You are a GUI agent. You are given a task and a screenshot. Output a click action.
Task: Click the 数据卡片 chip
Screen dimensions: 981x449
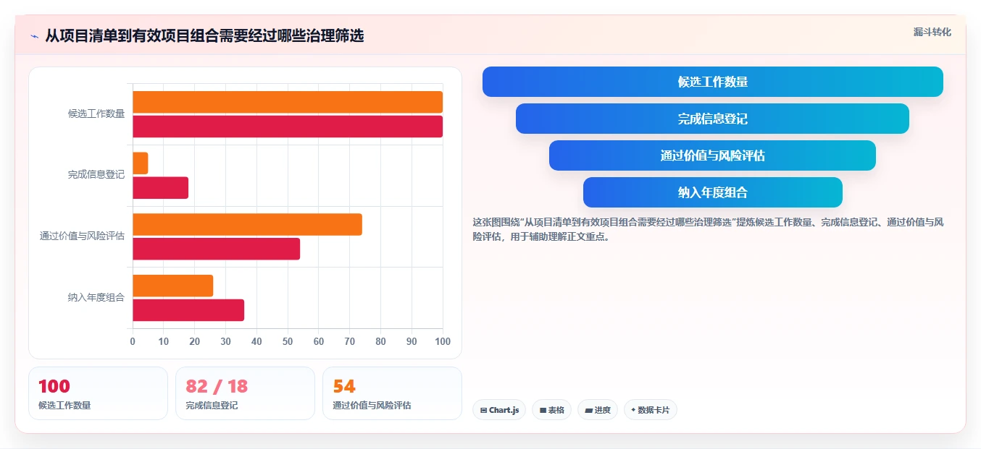(651, 410)
